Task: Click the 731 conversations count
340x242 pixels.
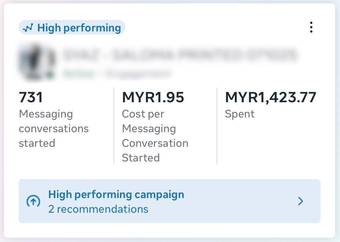Action: coord(31,97)
